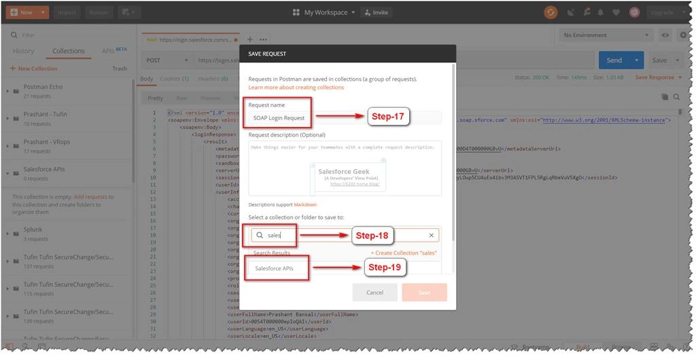
Task: Open the wrench settings icon in header
Action: tap(587, 12)
